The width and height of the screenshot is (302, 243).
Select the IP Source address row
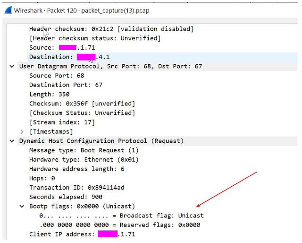[62, 47]
